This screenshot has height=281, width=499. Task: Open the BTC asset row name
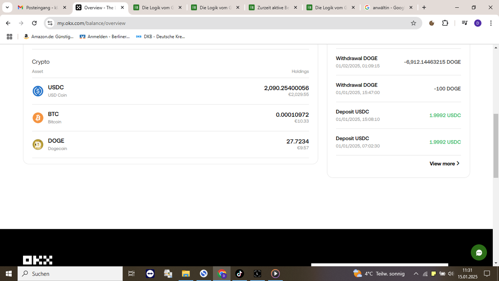53,114
